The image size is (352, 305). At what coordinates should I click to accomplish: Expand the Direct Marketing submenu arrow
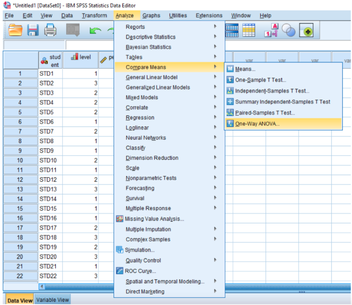(x=215, y=291)
